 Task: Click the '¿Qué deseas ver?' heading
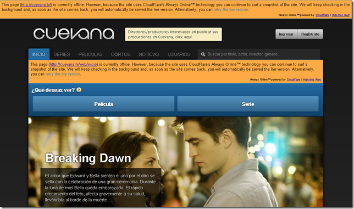pyautogui.click(x=53, y=90)
